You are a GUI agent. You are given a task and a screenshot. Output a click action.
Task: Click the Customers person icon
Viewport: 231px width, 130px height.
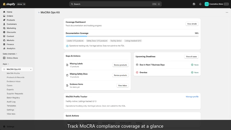point(4,24)
